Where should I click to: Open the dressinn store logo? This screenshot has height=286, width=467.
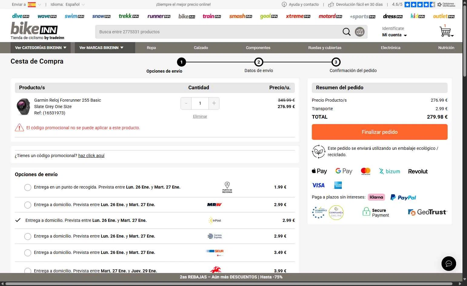click(x=393, y=16)
